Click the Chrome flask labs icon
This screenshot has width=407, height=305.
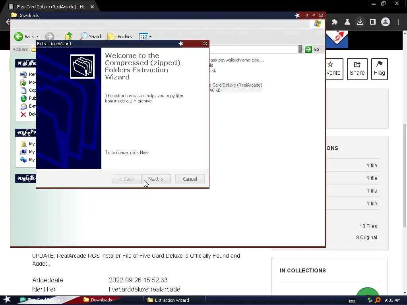point(347,22)
